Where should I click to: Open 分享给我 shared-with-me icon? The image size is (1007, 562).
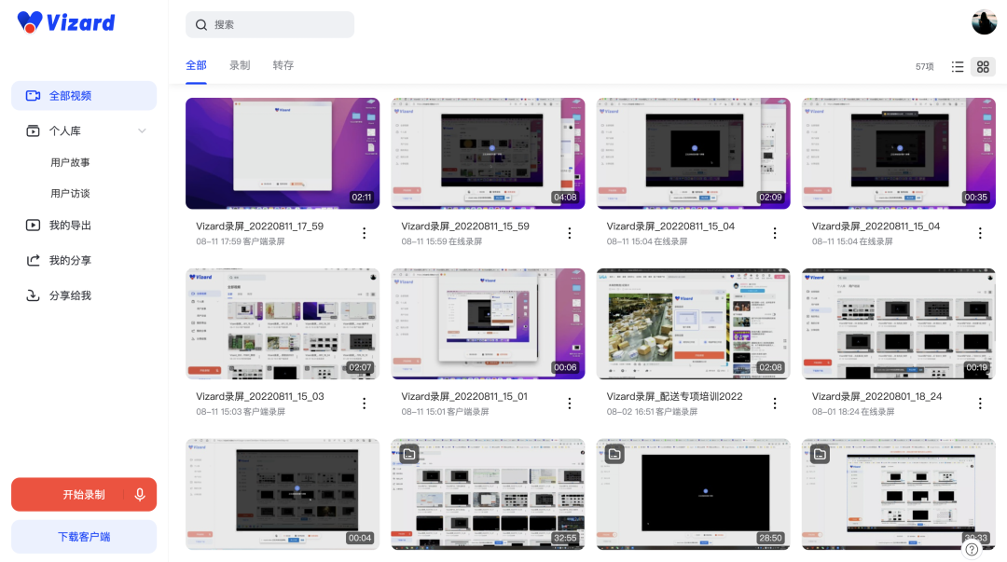point(34,295)
